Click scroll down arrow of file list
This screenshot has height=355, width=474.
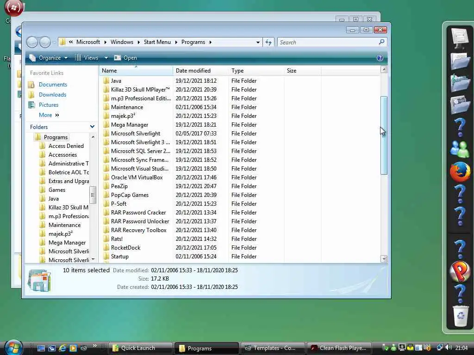click(384, 259)
